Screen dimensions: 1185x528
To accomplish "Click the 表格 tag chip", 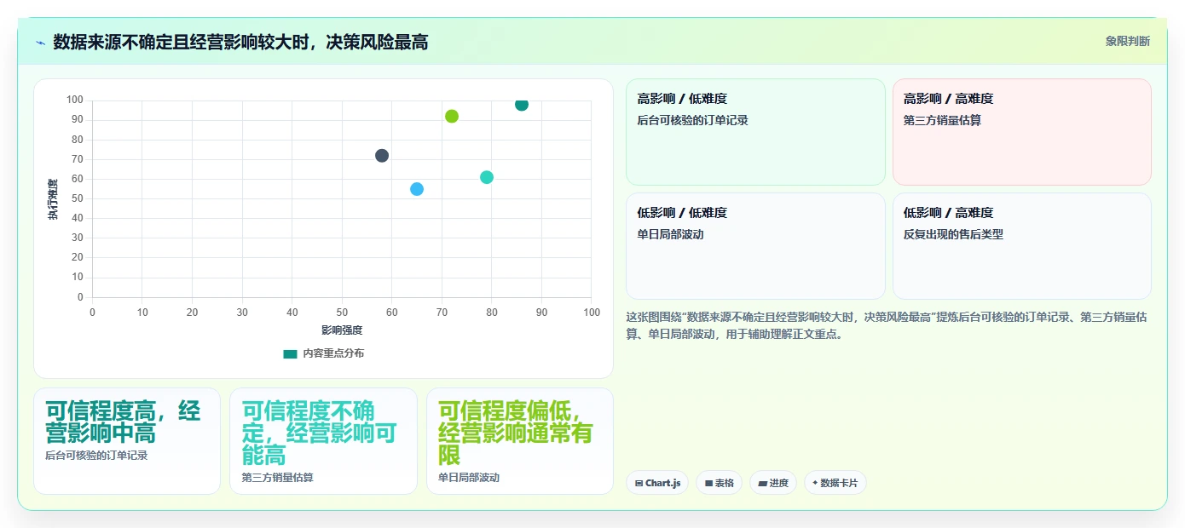I will [720, 483].
